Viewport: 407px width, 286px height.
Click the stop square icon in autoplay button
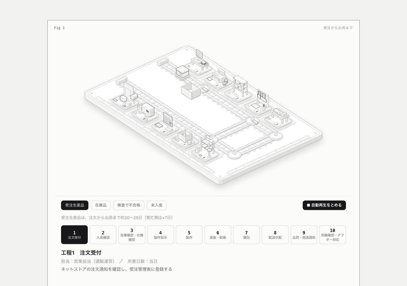coord(308,205)
